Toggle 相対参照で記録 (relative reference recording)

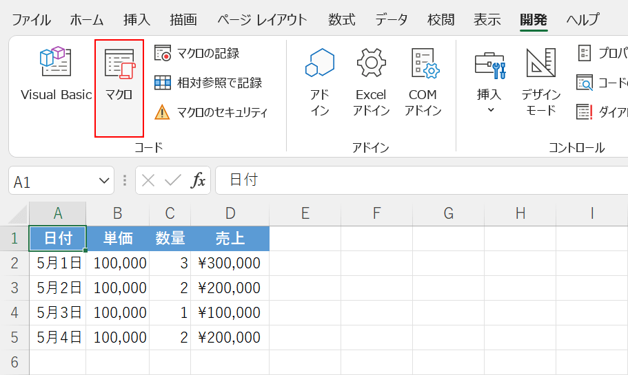tap(163, 83)
